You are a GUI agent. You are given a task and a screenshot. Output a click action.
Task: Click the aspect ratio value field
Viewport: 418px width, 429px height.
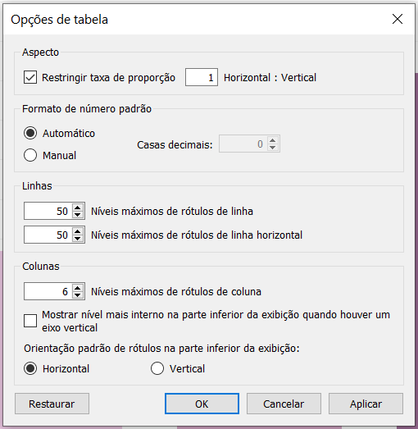202,77
